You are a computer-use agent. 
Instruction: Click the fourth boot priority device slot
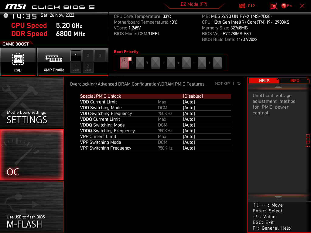coord(171,63)
